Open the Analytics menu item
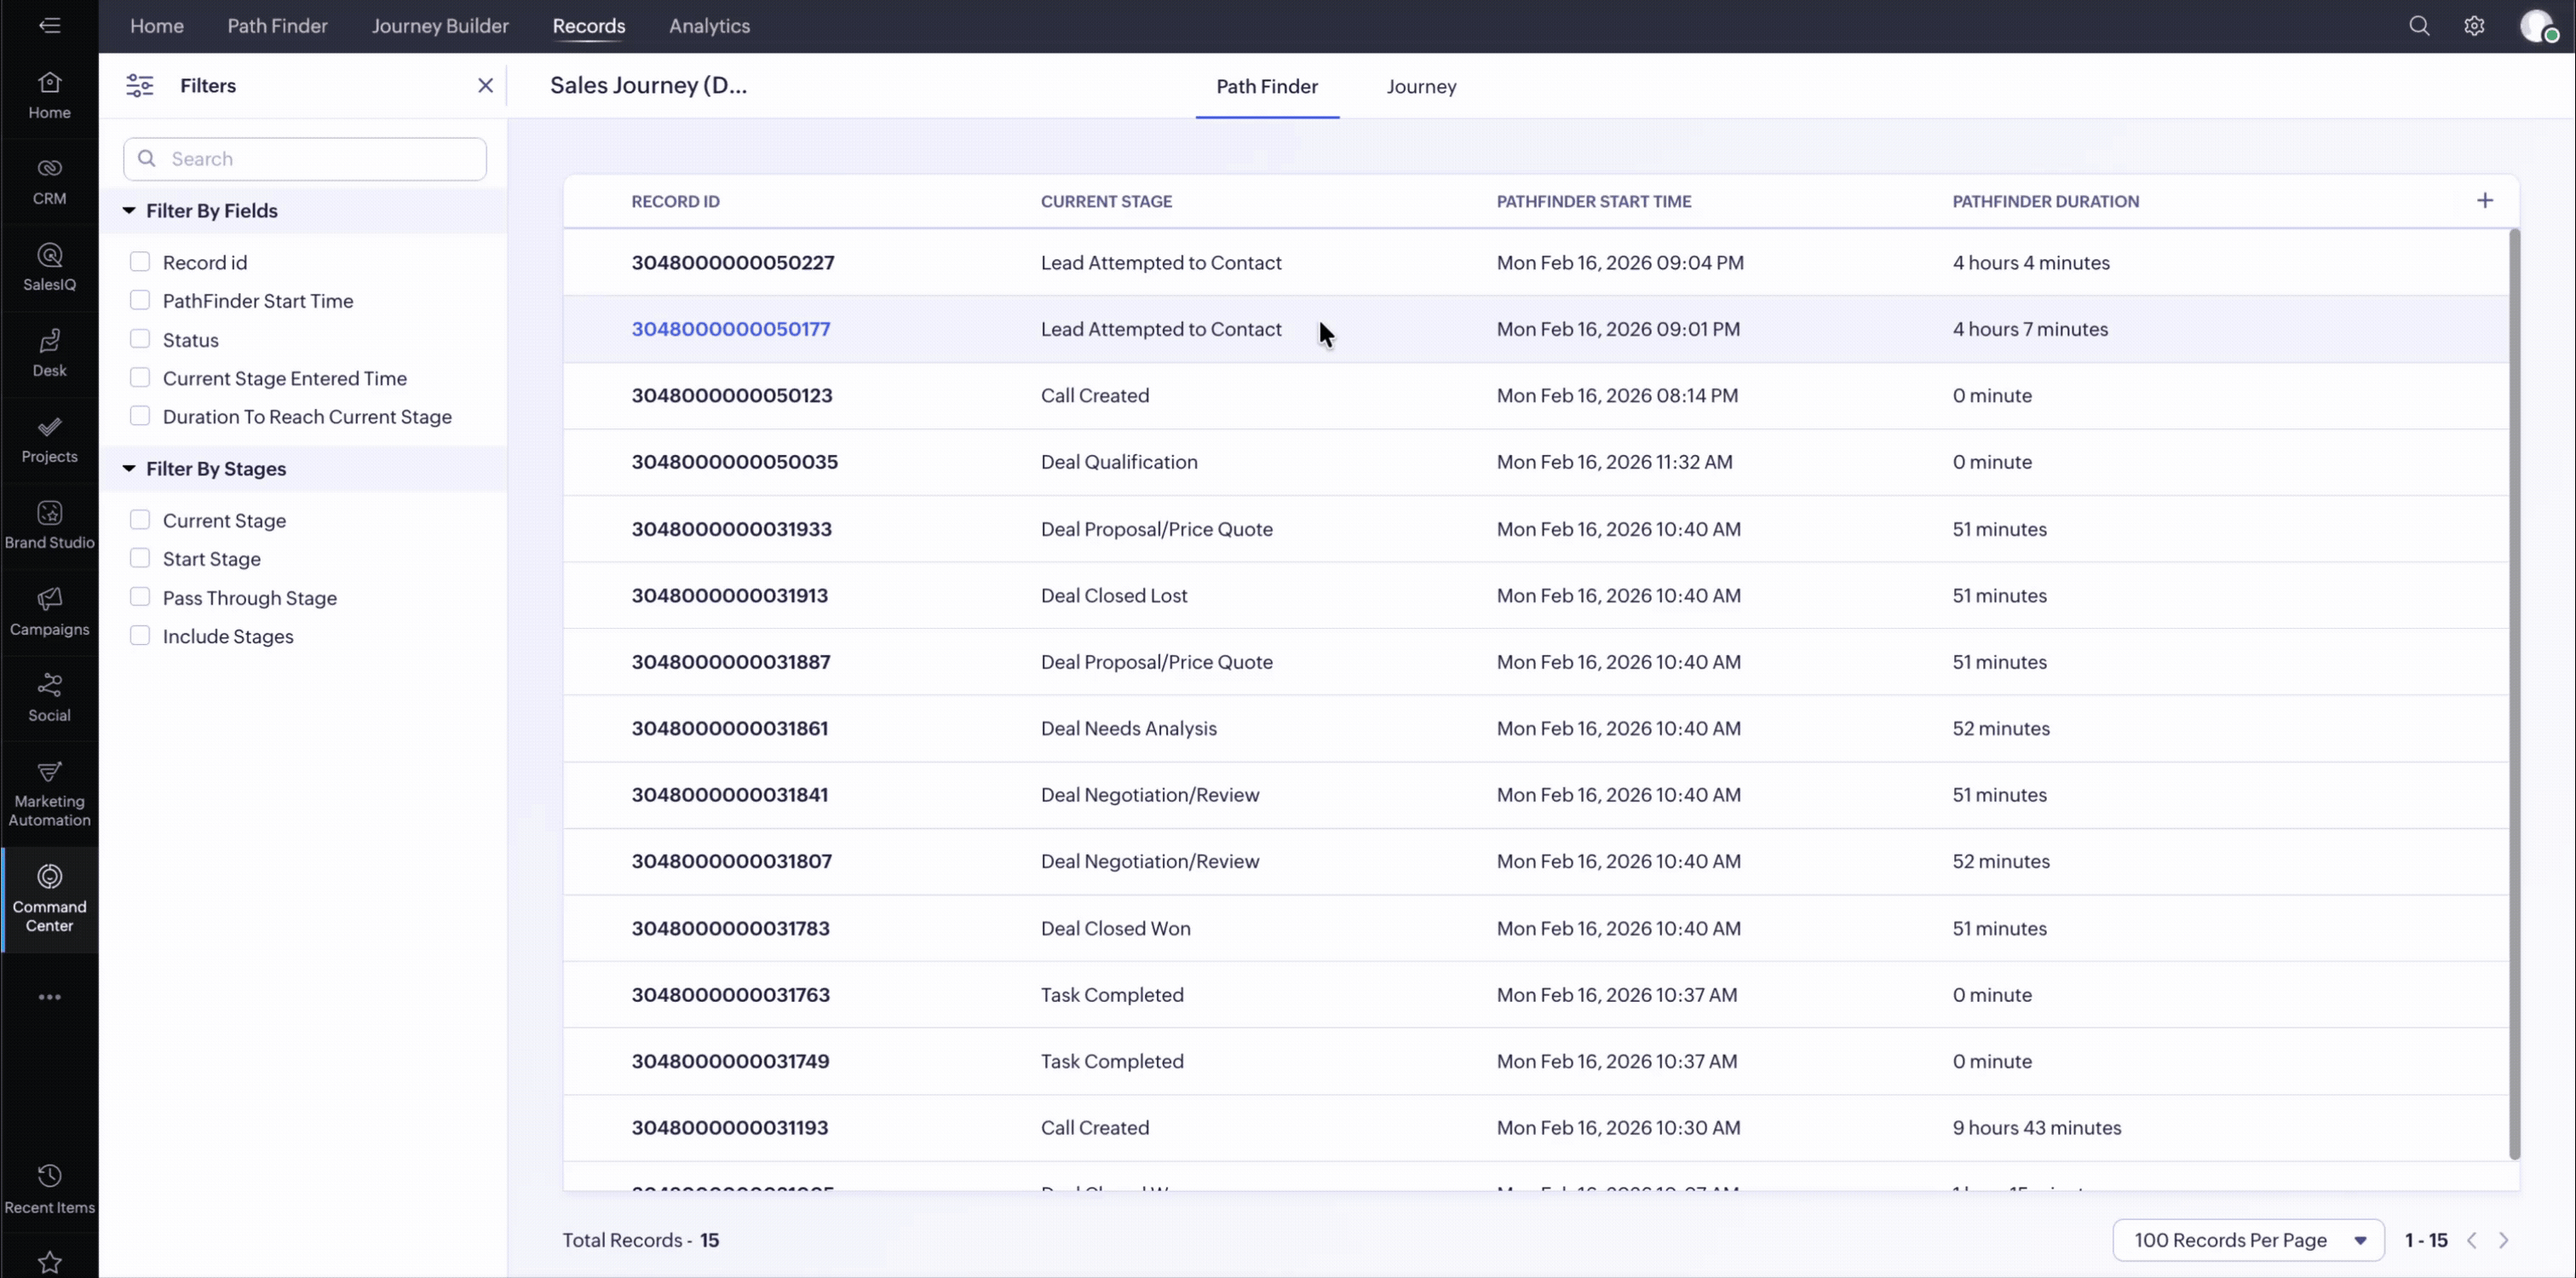 (709, 26)
